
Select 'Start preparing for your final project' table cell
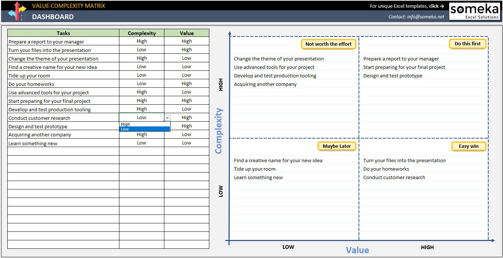click(63, 101)
